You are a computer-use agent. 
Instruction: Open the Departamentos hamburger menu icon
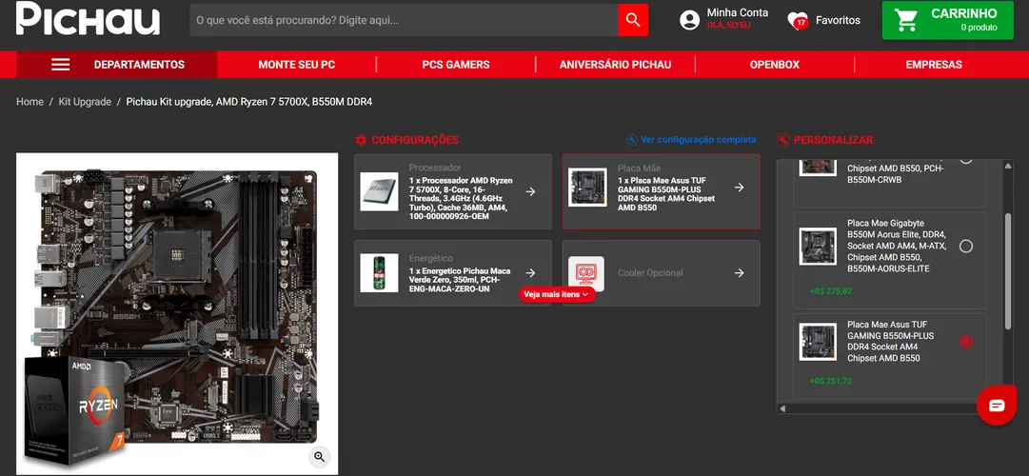click(60, 65)
